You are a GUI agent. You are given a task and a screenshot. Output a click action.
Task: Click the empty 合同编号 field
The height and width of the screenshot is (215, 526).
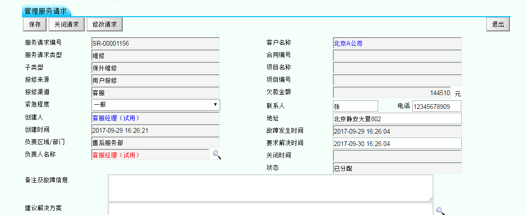pyautogui.click(x=397, y=55)
